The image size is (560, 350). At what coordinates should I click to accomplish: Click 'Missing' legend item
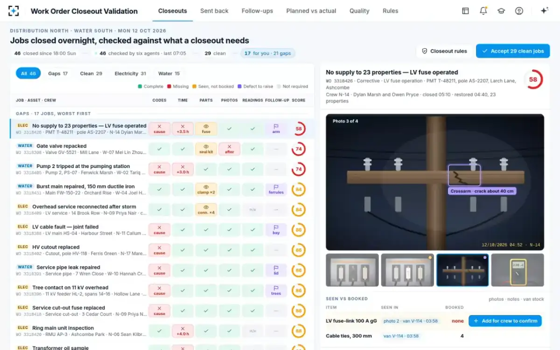tap(178, 86)
